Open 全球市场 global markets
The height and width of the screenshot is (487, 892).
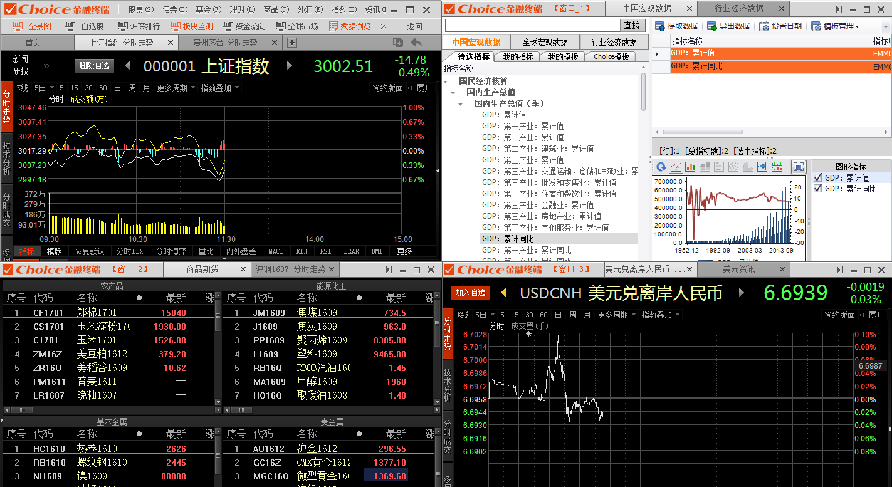point(296,26)
